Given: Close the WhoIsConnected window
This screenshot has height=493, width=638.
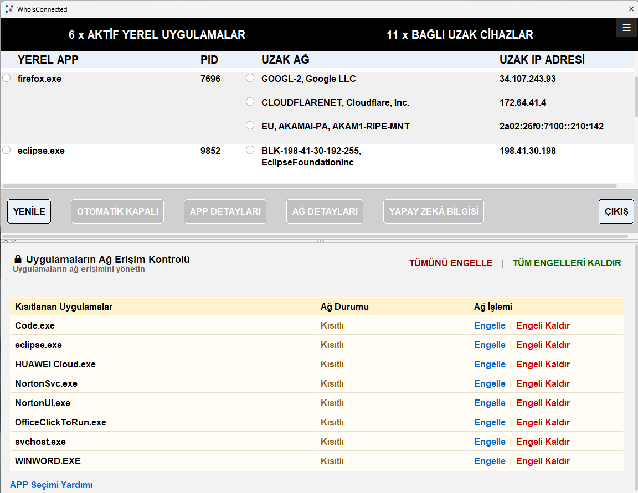Looking at the screenshot, I should click(x=631, y=8).
